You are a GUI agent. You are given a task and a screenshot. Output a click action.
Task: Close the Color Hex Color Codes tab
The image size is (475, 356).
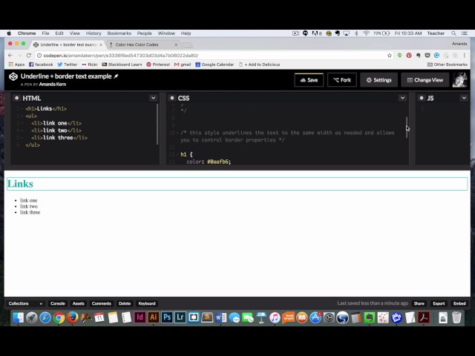coord(176,44)
